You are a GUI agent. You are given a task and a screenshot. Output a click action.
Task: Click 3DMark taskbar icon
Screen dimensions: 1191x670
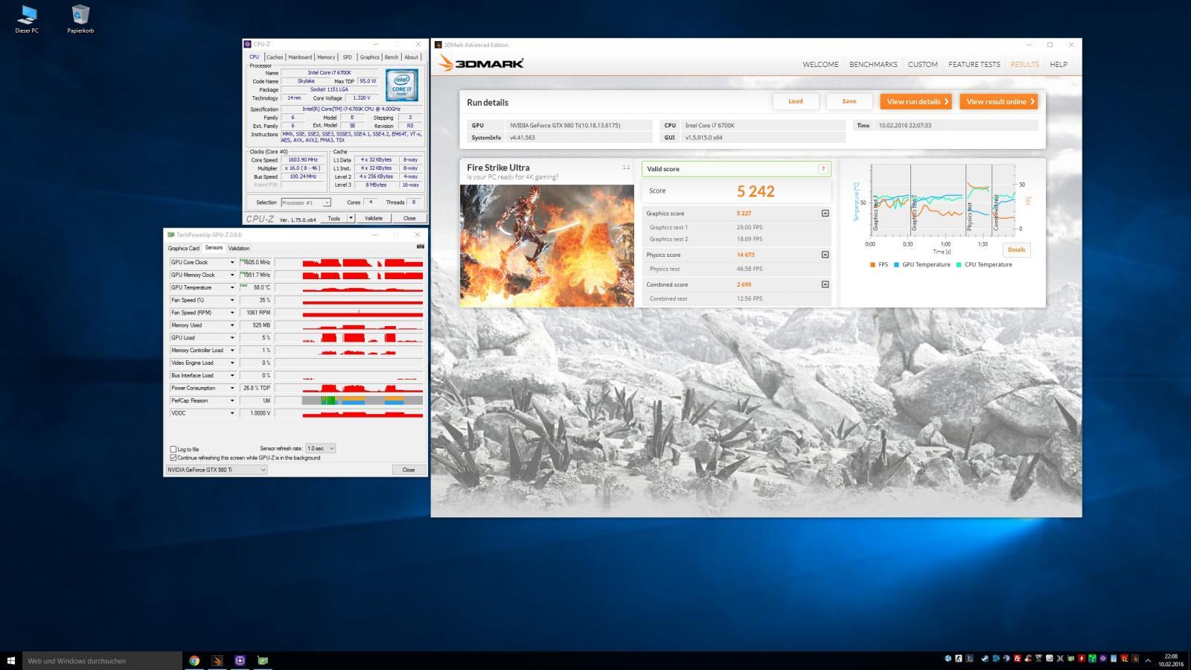click(x=217, y=660)
